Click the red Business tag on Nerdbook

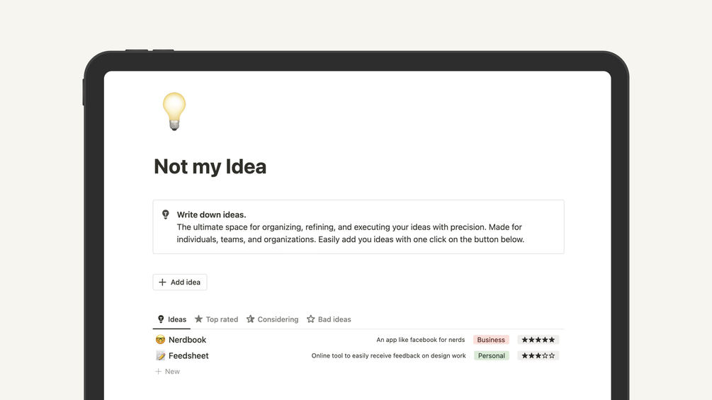pyautogui.click(x=491, y=340)
